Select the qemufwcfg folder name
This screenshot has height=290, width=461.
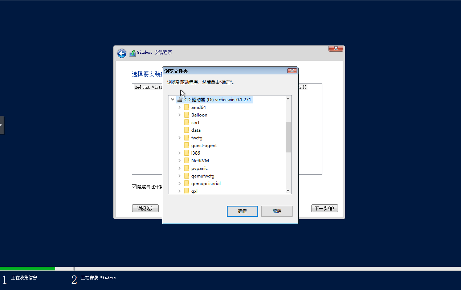pos(203,176)
